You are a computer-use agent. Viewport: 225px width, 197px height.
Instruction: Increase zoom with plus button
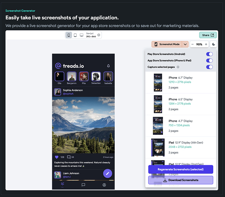[x=206, y=44]
